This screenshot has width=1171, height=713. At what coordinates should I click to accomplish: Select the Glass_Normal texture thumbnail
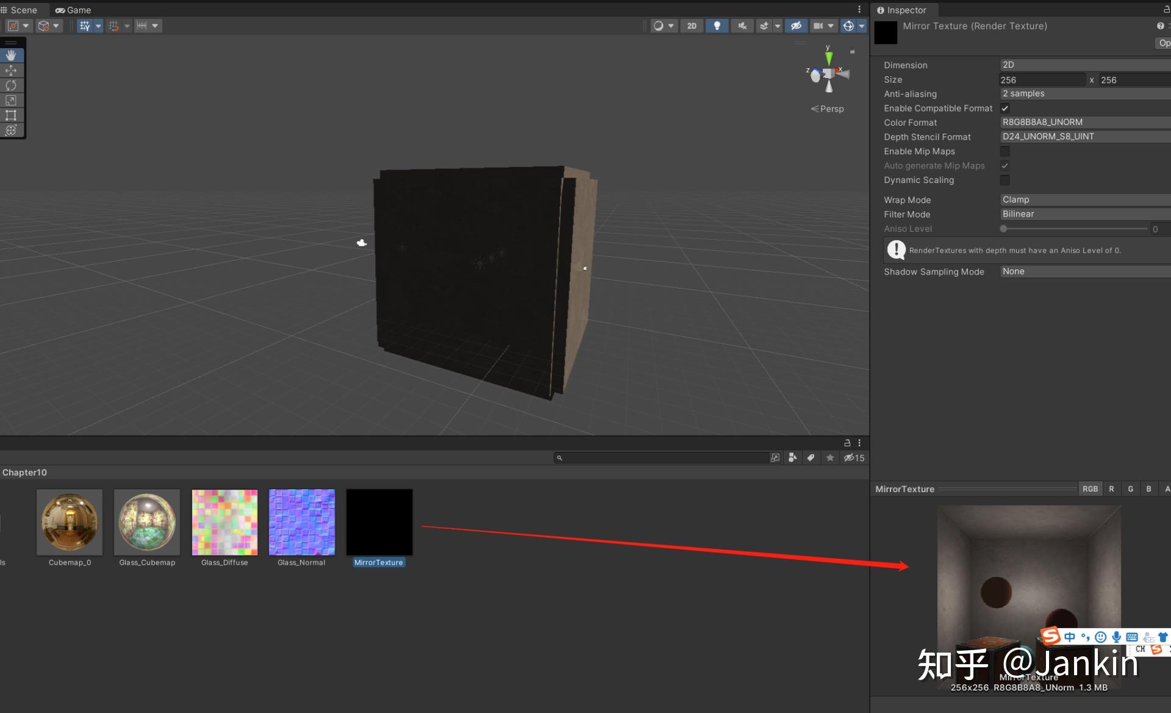click(x=301, y=522)
